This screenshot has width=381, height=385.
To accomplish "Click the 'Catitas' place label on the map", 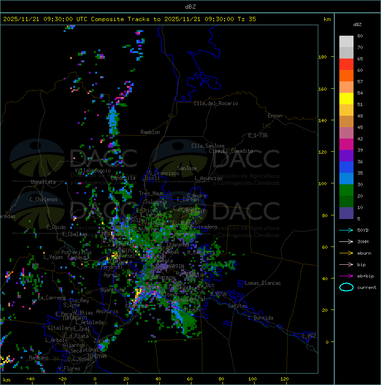I will [x=238, y=306].
